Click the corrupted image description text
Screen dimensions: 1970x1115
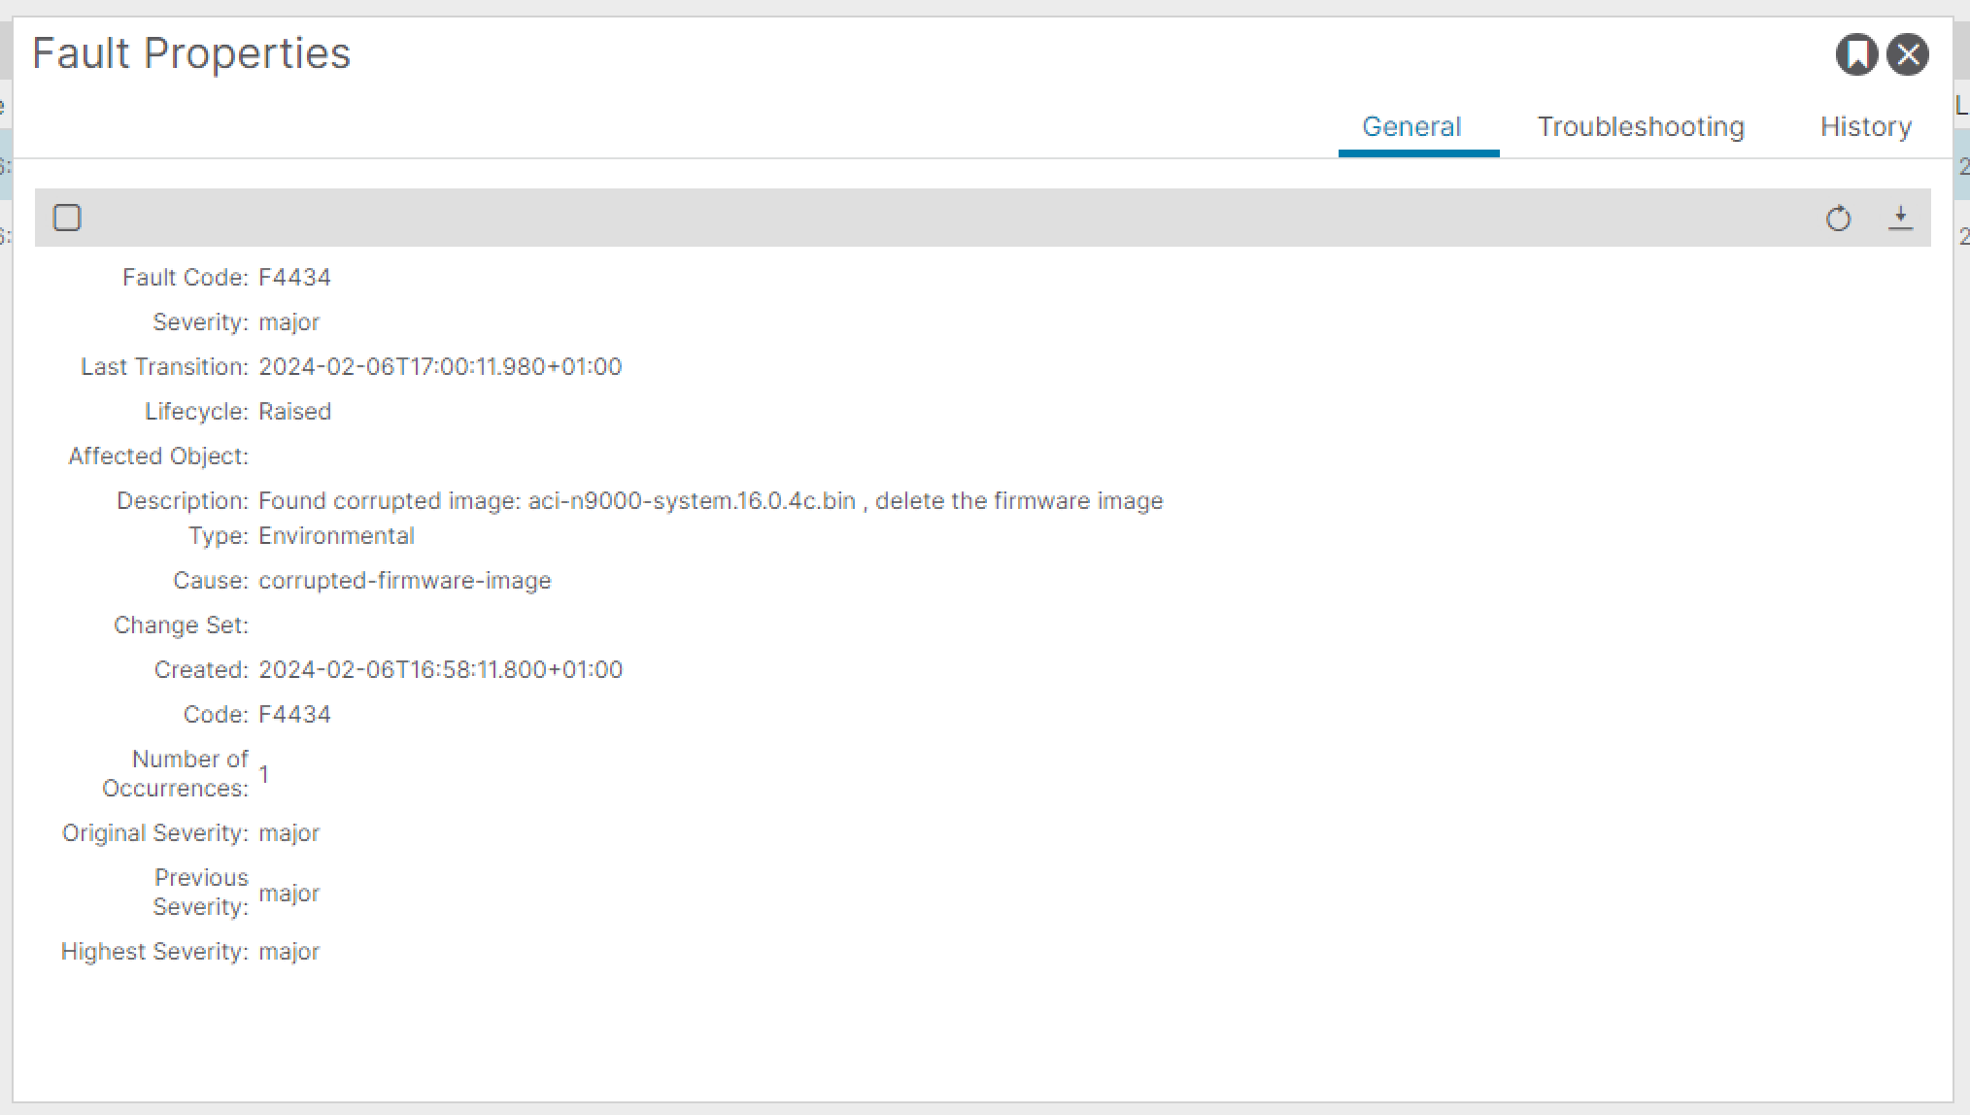coord(710,501)
